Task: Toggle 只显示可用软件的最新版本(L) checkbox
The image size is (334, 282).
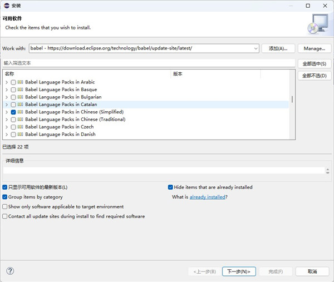Action: coord(4,187)
